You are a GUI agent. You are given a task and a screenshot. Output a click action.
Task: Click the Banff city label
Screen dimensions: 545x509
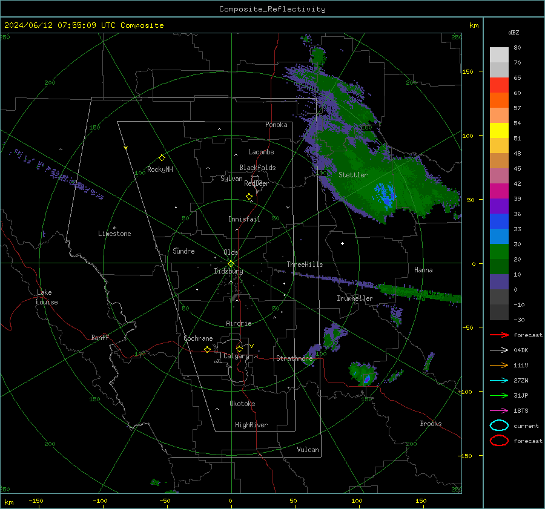(x=100, y=337)
